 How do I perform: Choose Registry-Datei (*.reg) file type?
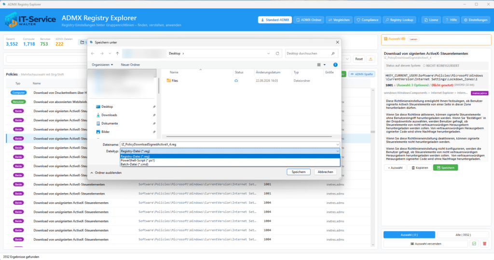(x=230, y=156)
